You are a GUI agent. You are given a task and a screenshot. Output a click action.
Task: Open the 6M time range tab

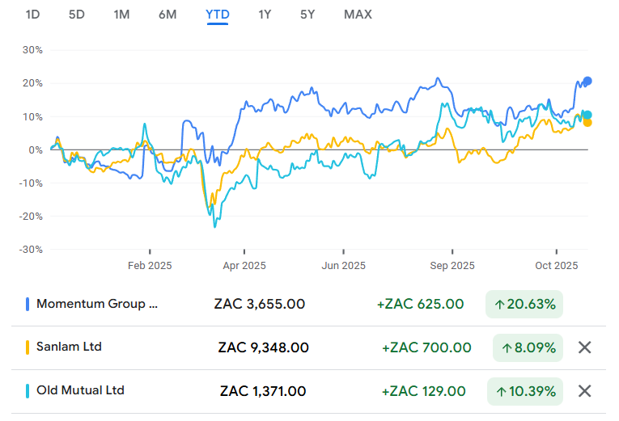(167, 15)
